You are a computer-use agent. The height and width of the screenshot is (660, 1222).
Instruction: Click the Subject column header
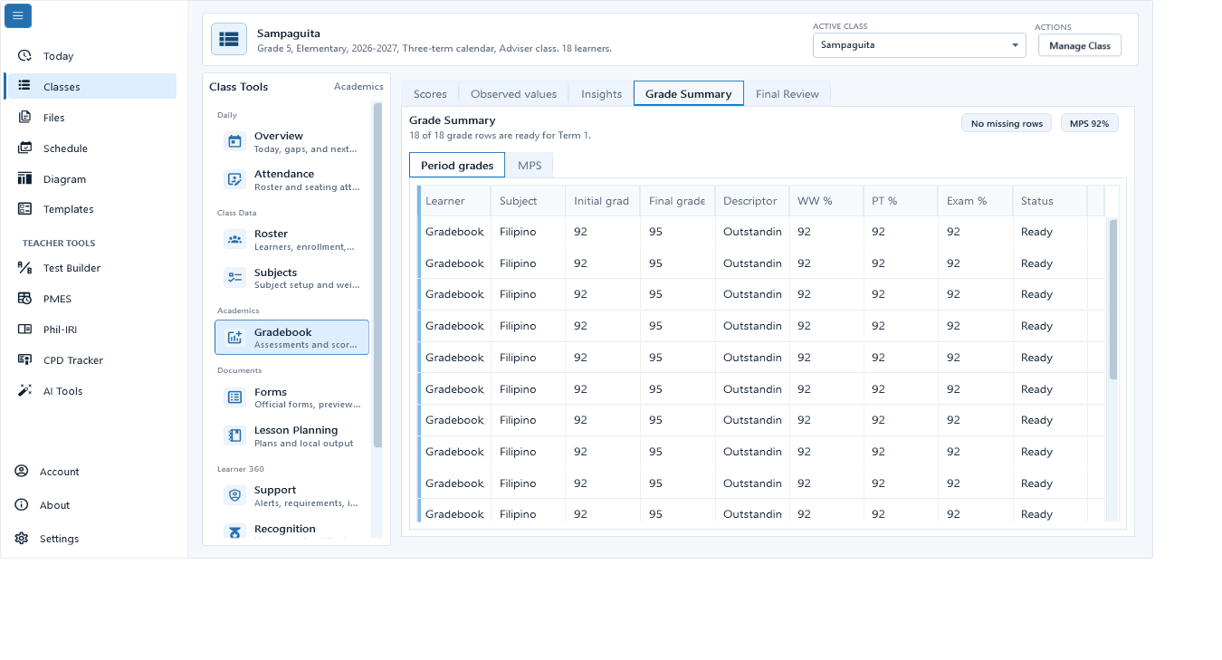coord(529,201)
